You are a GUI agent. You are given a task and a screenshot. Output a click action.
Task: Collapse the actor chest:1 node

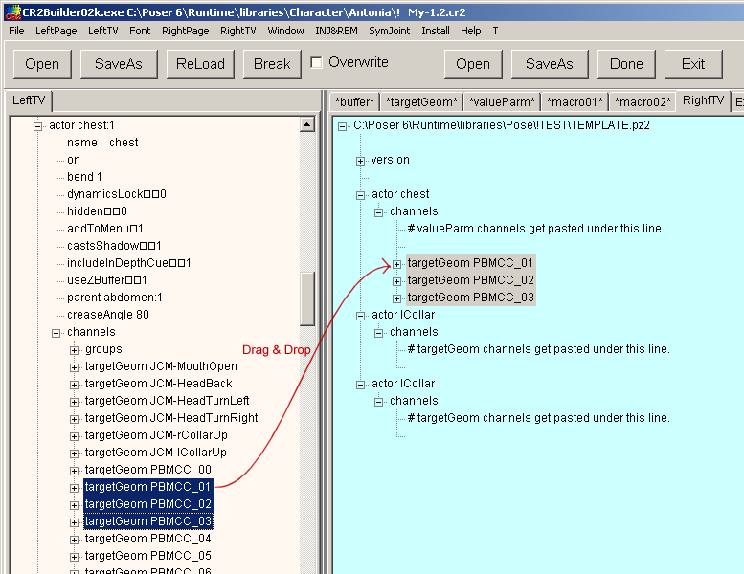pos(37,126)
